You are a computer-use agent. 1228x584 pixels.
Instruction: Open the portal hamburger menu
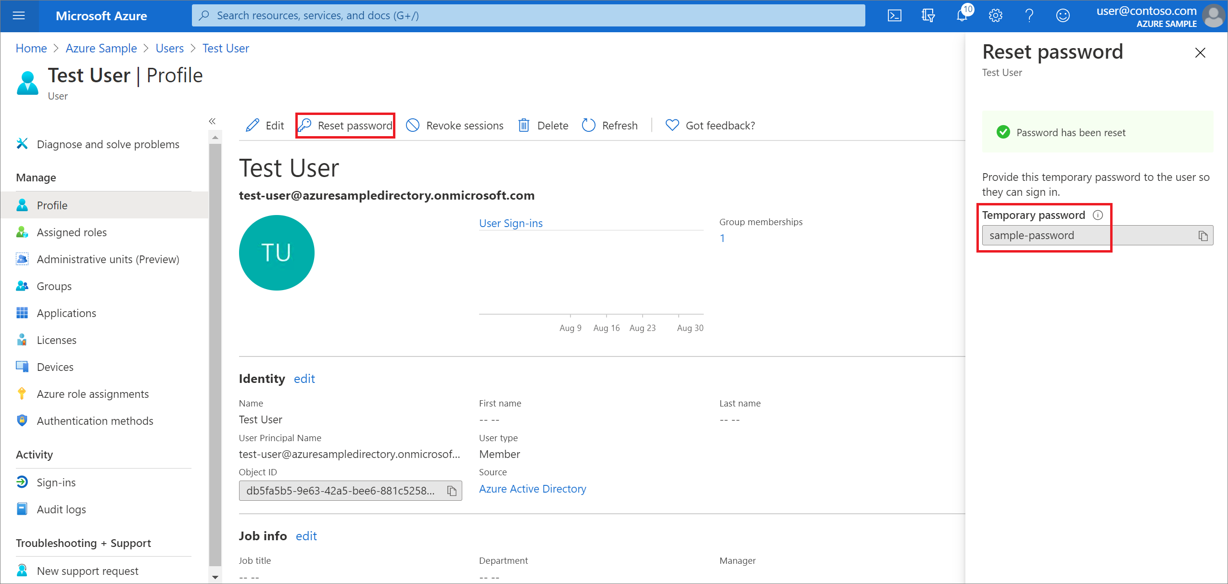point(19,15)
